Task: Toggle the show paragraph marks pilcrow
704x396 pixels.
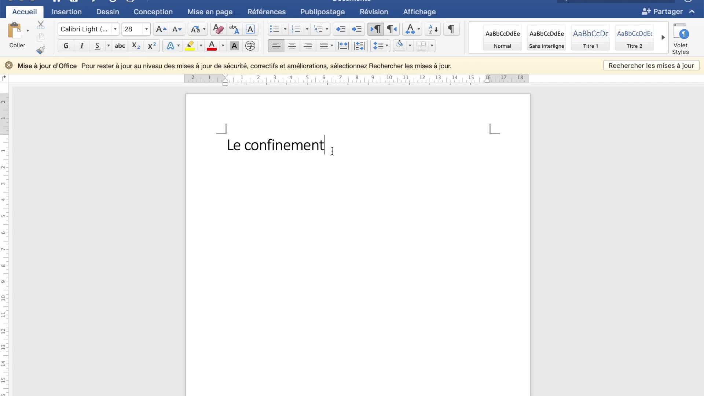Action: tap(451, 29)
